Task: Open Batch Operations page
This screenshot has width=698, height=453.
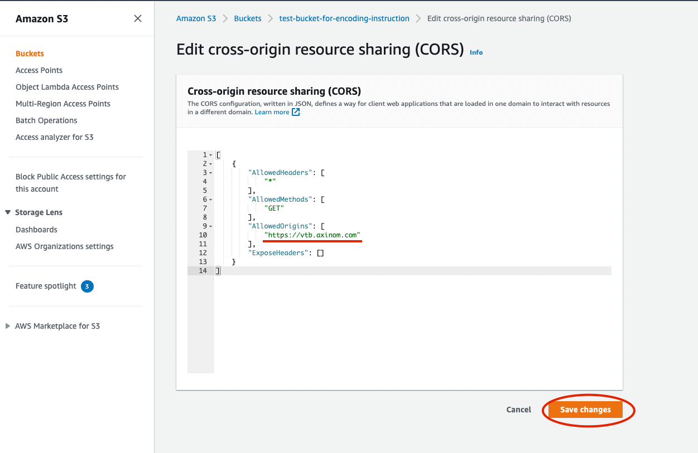Action: [46, 120]
